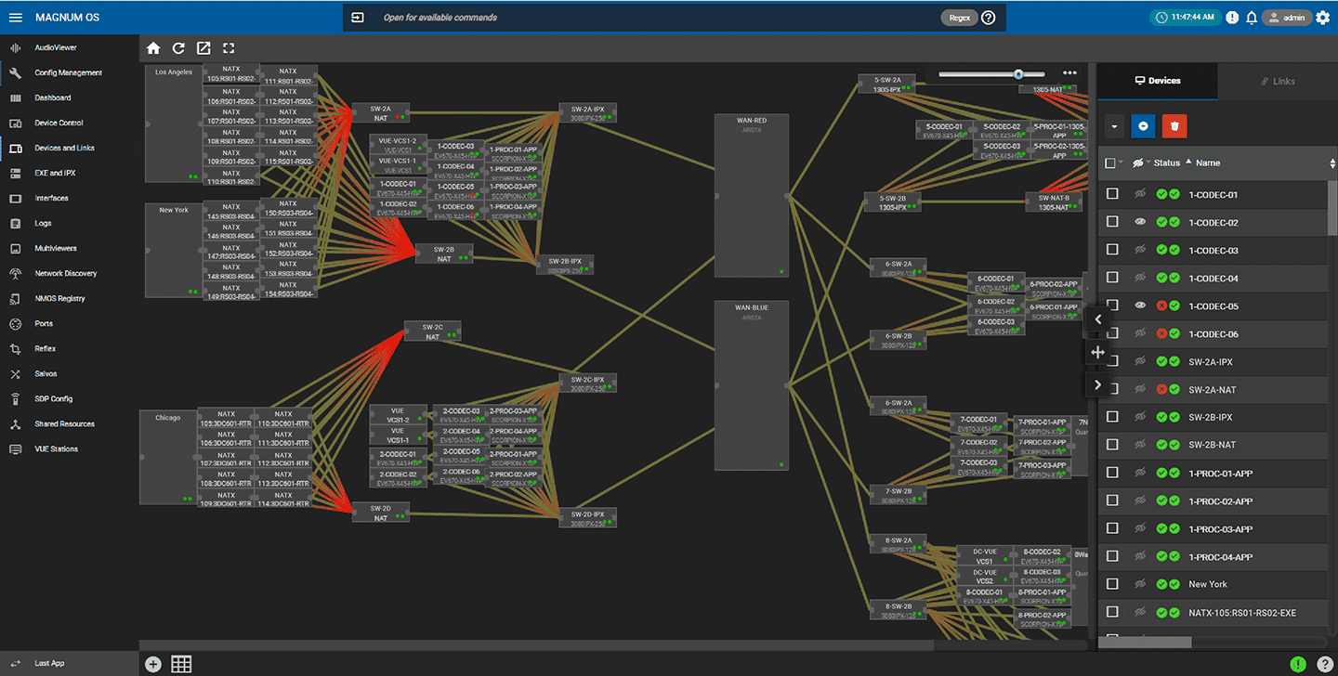Check the box for SW-2B-NAT
This screenshot has height=676, width=1338.
click(1112, 445)
